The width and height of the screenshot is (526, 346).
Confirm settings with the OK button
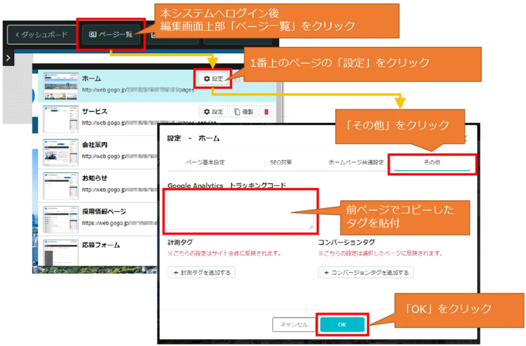[342, 324]
